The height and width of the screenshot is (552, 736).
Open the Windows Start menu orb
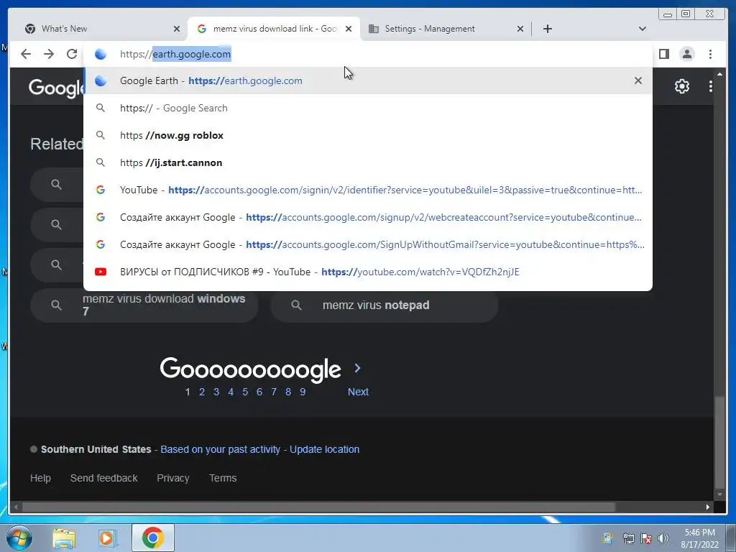pos(19,538)
